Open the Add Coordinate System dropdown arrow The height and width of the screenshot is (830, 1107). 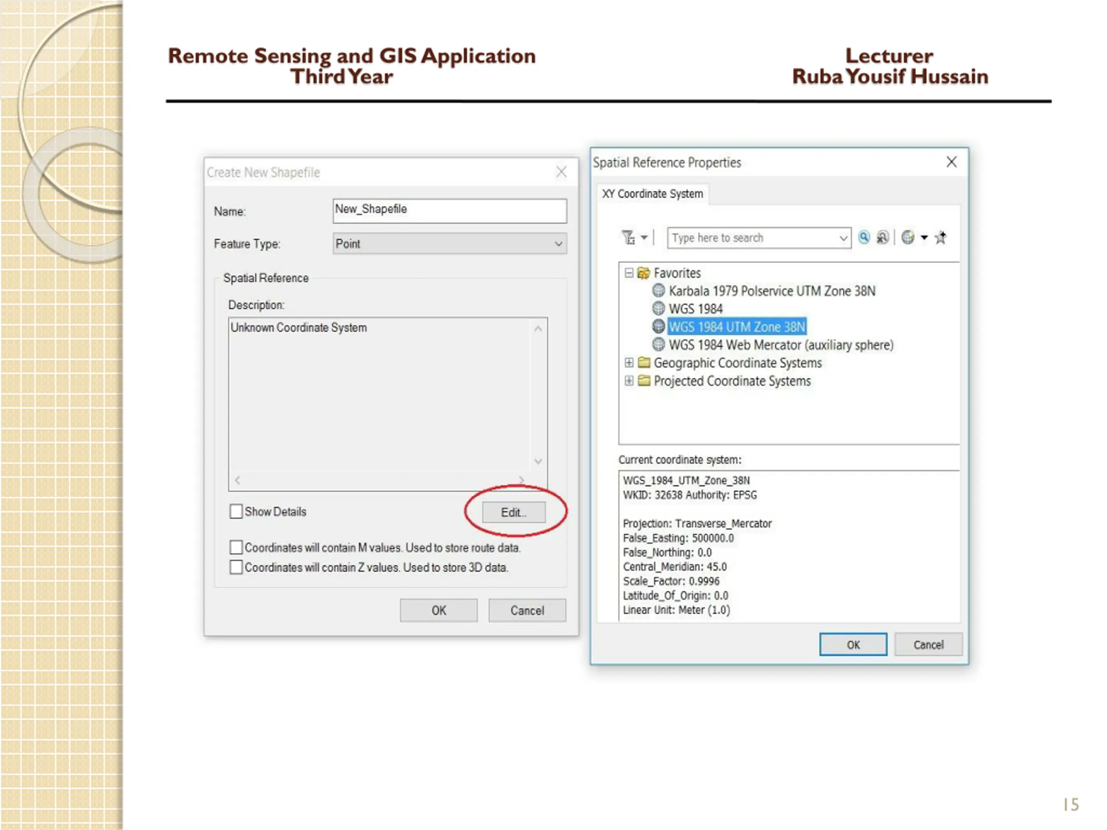(x=925, y=238)
